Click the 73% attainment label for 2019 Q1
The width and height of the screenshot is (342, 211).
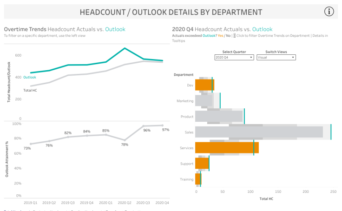coord(27,148)
